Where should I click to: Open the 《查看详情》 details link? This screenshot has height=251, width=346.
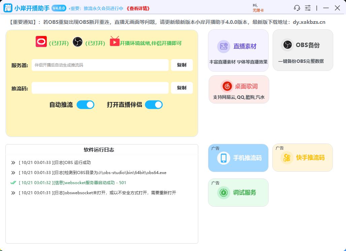tap(138, 8)
